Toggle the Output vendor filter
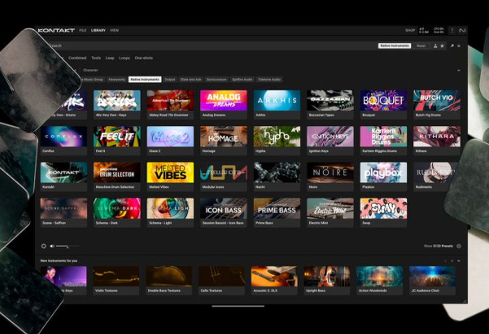Screen dimensions: 489x334 170,79
